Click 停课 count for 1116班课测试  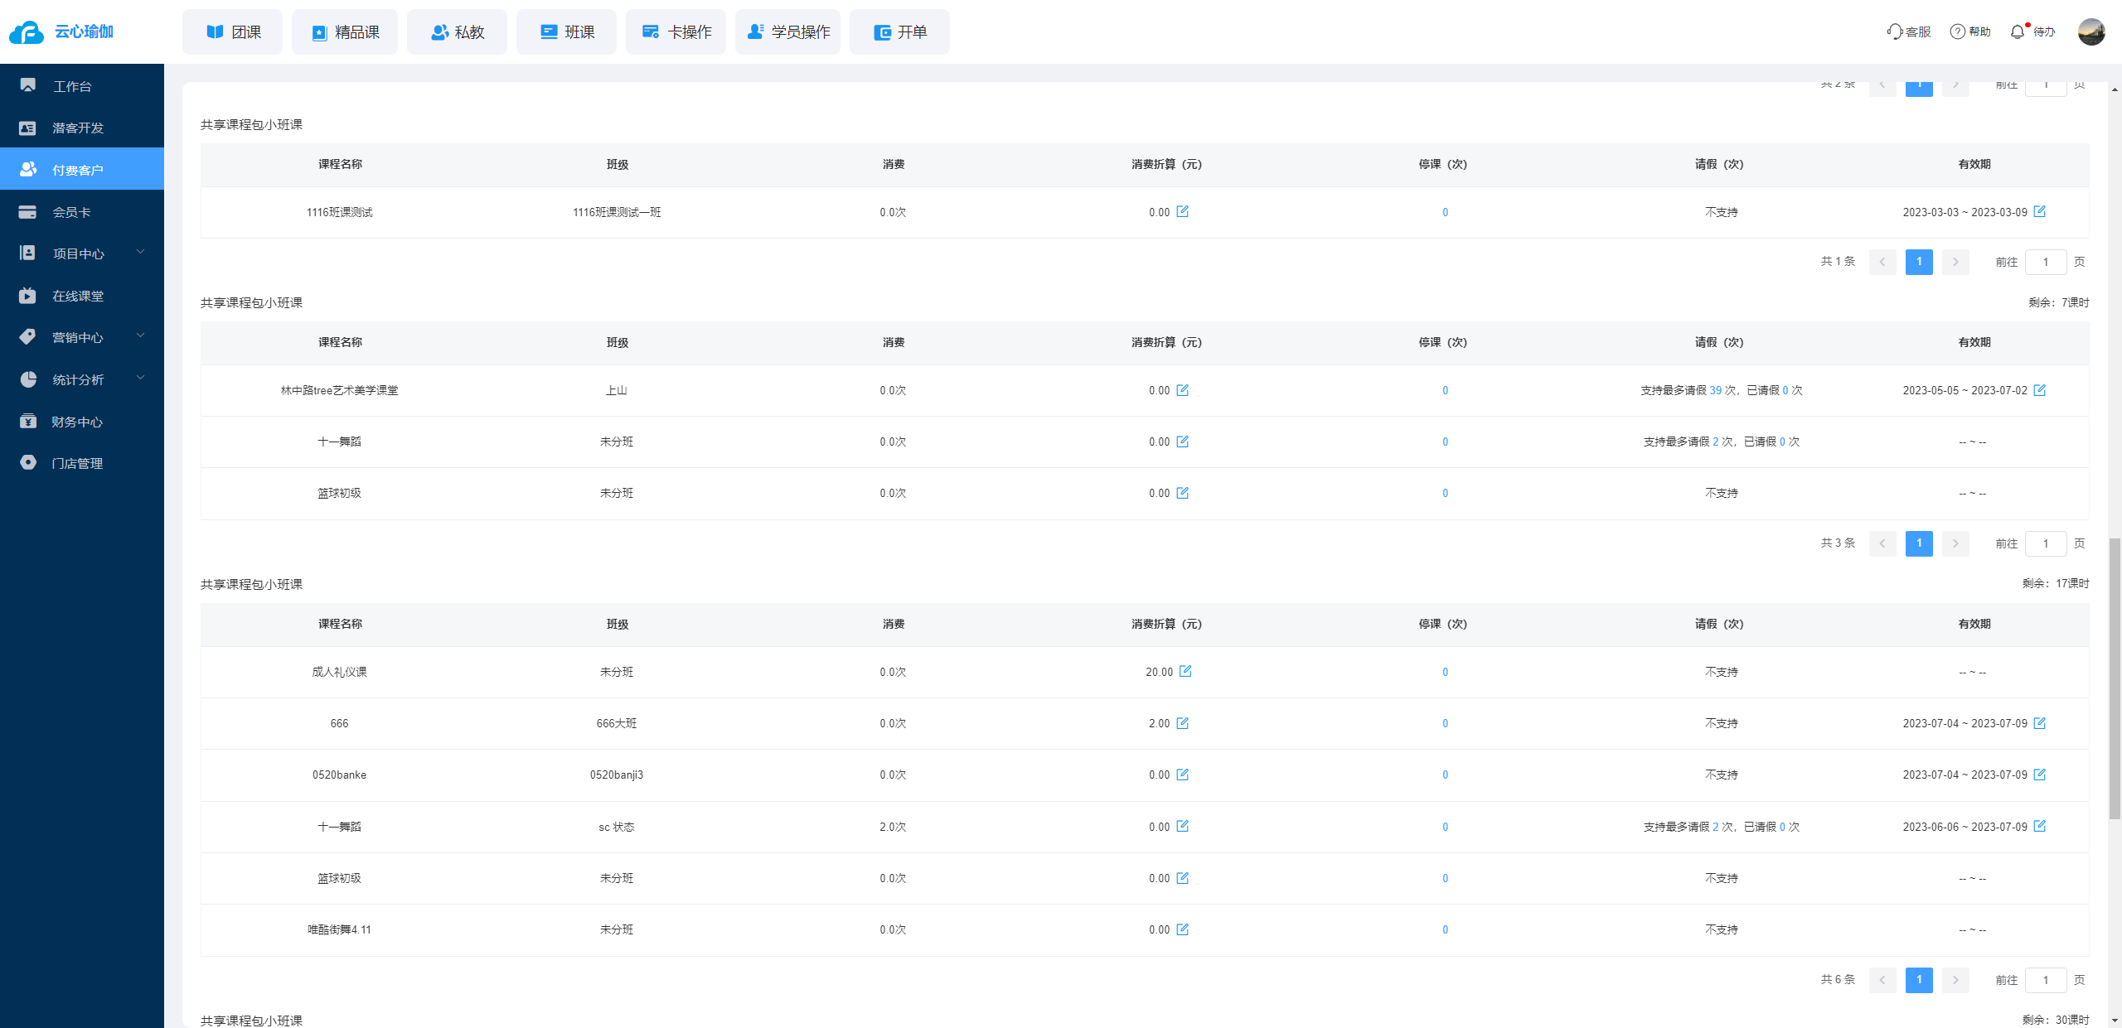coord(1445,213)
